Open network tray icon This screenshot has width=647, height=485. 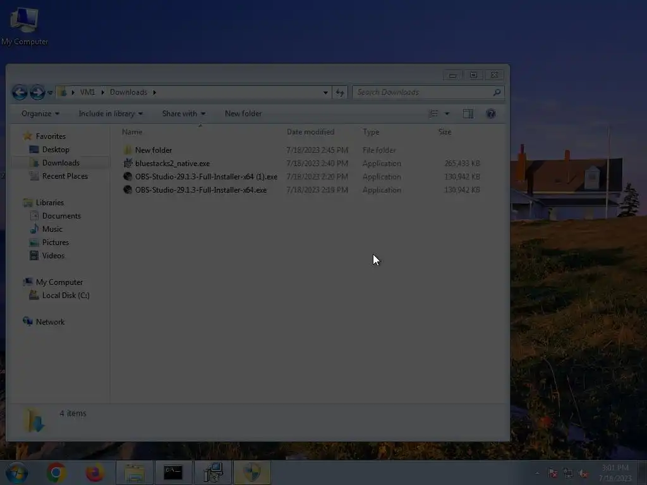pos(568,473)
